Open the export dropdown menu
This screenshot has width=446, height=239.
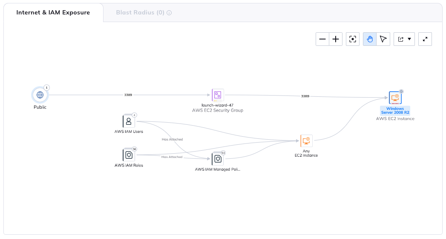[x=404, y=39]
